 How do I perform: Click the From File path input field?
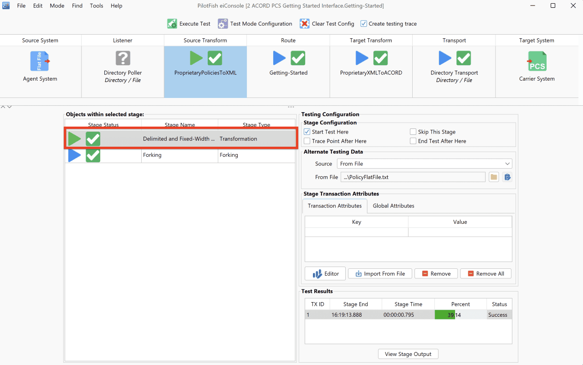coord(413,177)
